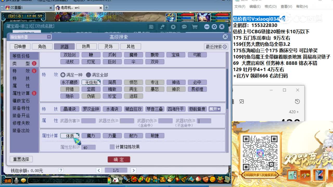Open the 帮助(H) menu in Notepad
333x187 pixels.
(302, 6)
